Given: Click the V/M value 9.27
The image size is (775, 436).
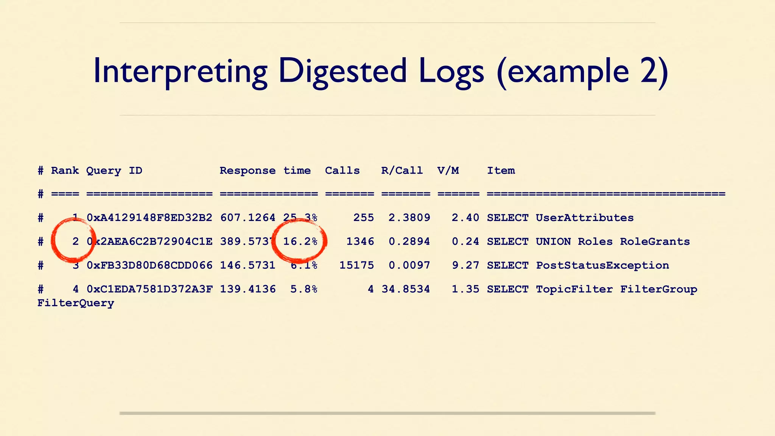Looking at the screenshot, I should (x=465, y=265).
